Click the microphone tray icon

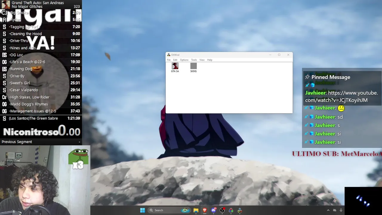[341, 210]
